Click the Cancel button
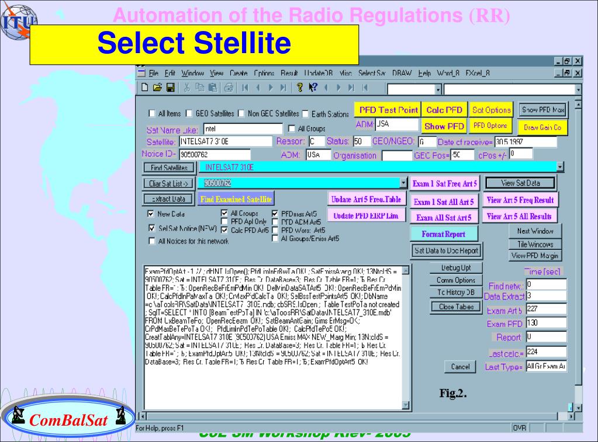598x442 pixels. [460, 367]
